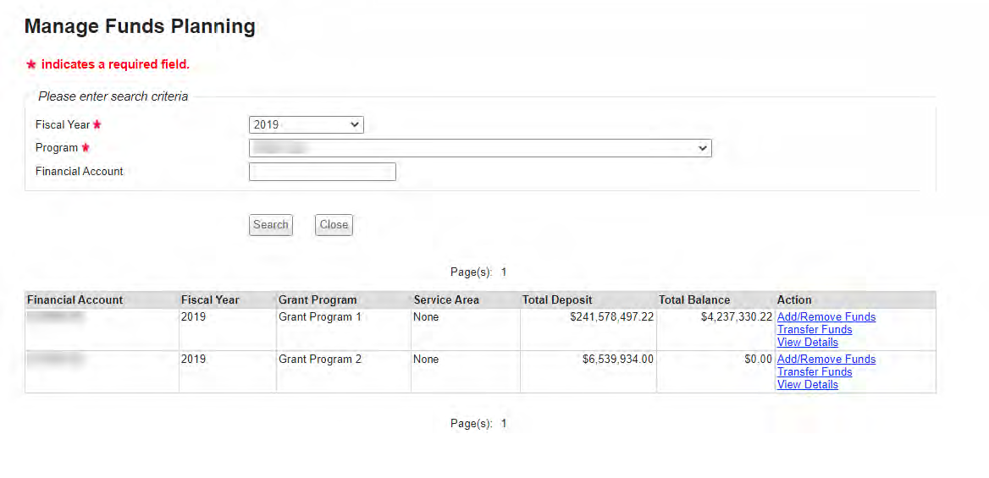This screenshot has width=989, height=478.
Task: Open the Fiscal Year dropdown
Action: click(306, 125)
